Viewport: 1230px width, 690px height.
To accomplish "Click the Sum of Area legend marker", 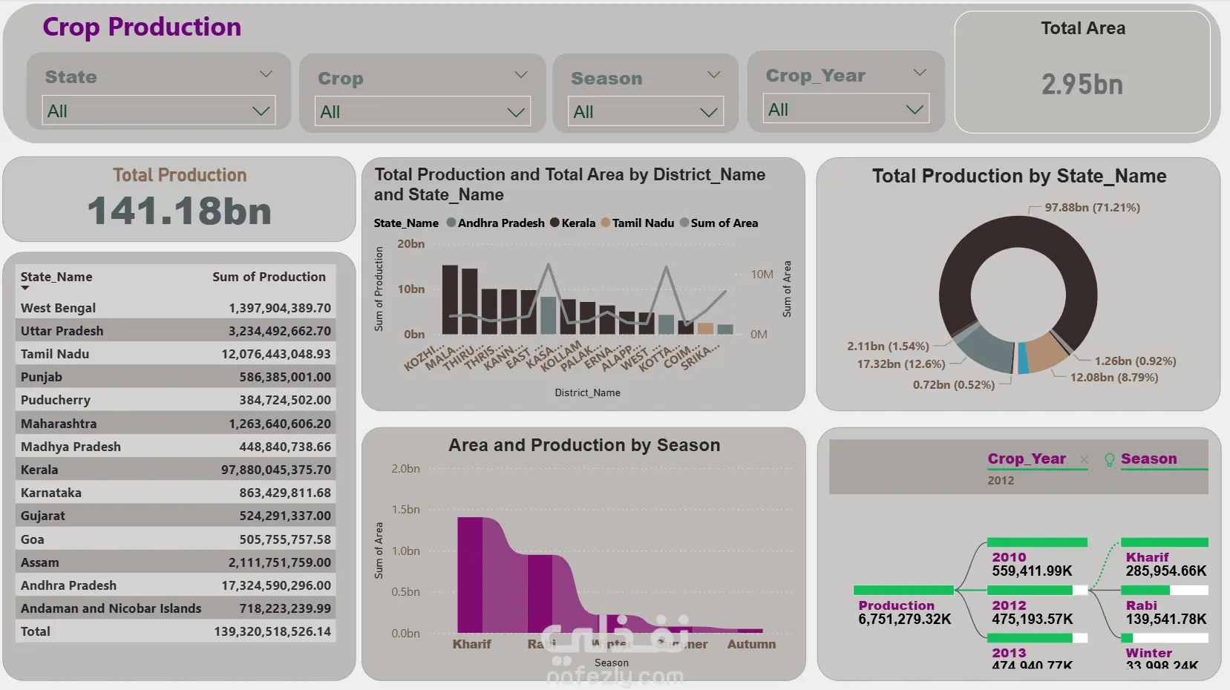I will pyautogui.click(x=684, y=223).
